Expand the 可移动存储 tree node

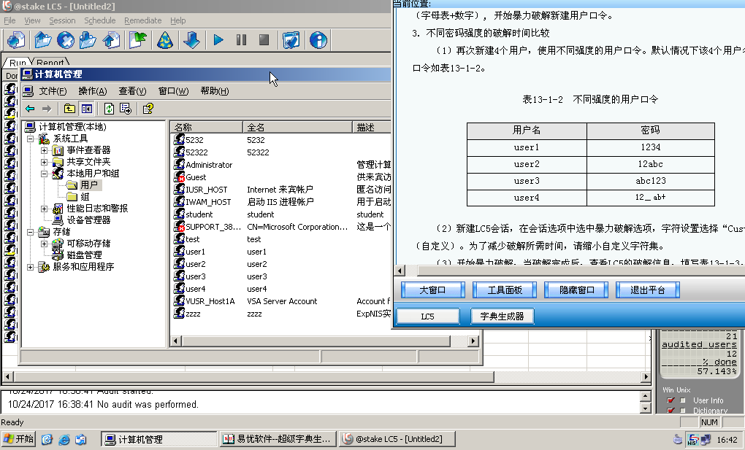tap(44, 244)
